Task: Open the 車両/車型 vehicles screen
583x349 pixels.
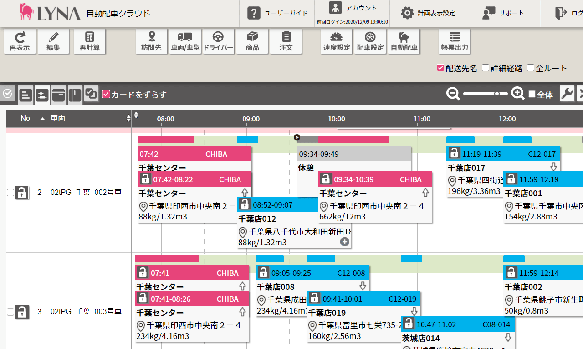Action: (185, 41)
